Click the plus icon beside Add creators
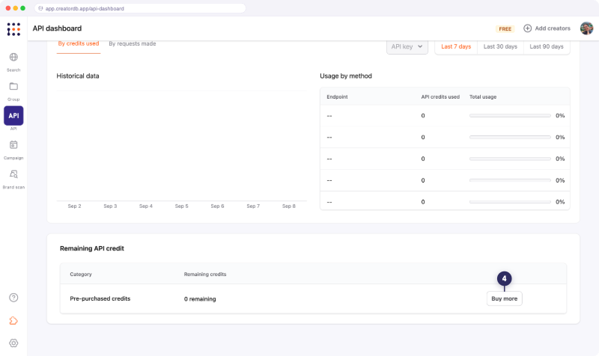This screenshot has width=599, height=356. (528, 28)
